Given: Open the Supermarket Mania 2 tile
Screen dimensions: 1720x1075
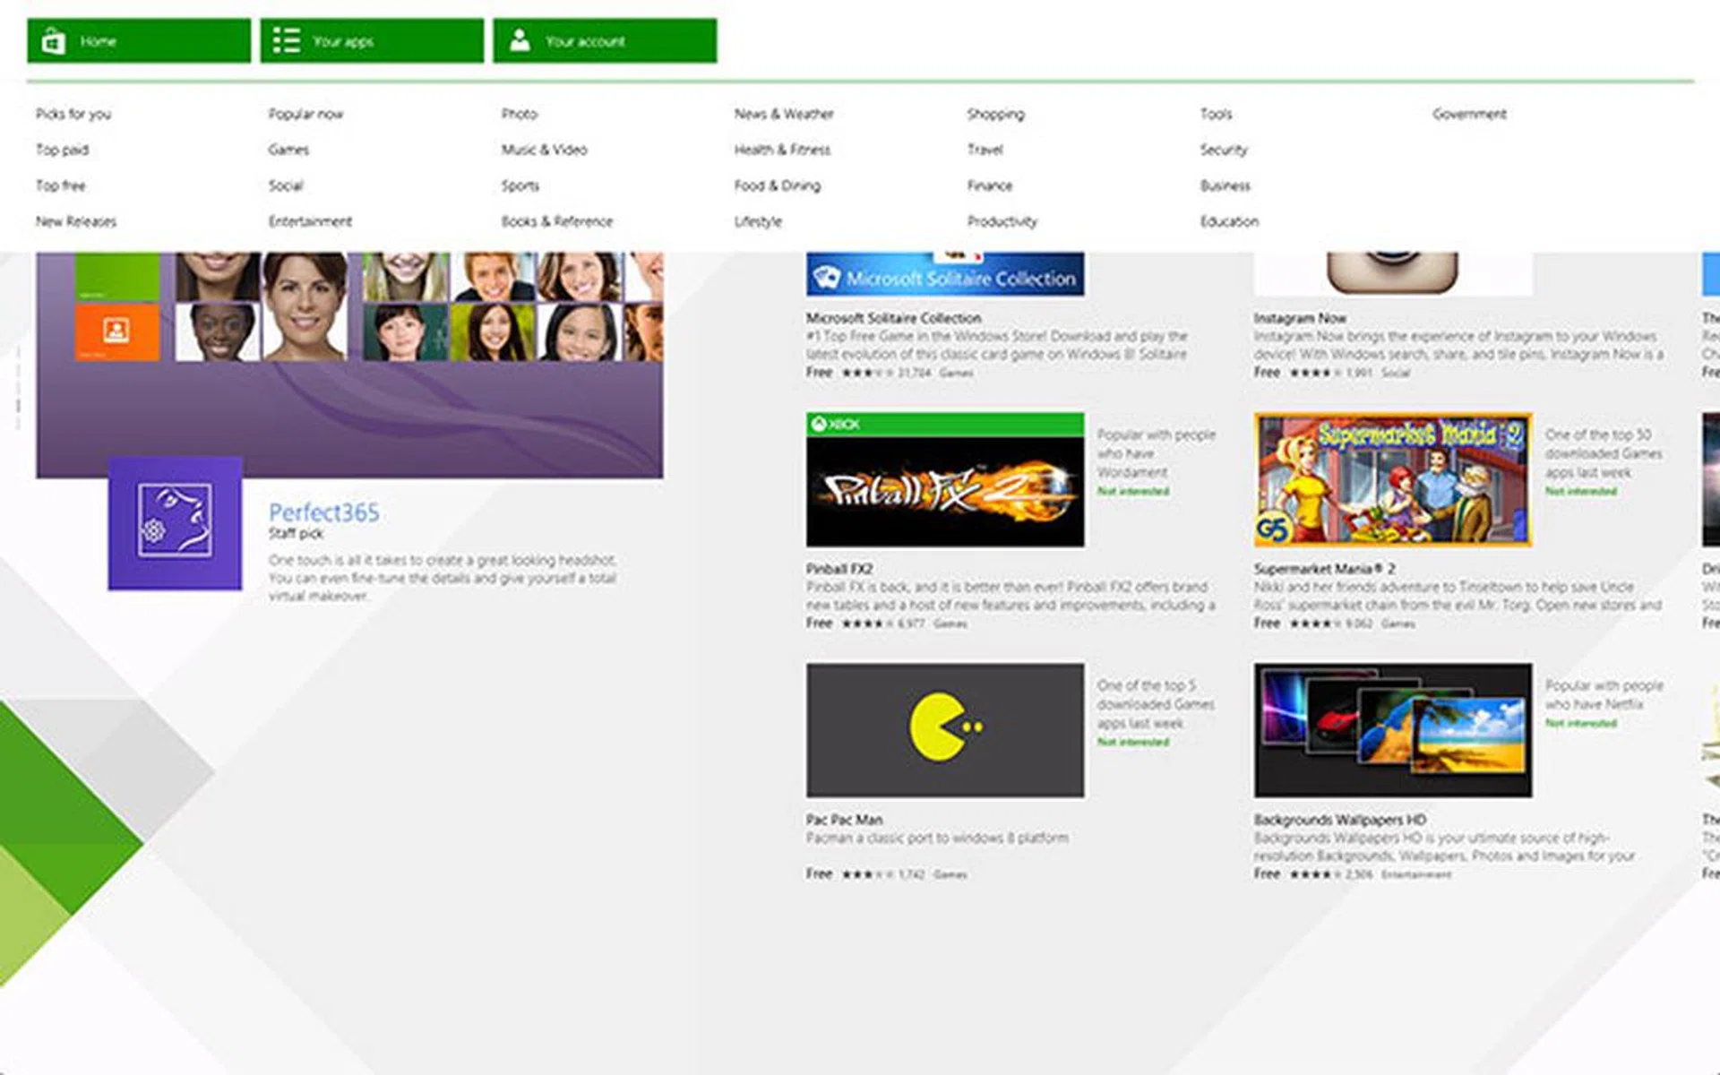Looking at the screenshot, I should click(1392, 479).
